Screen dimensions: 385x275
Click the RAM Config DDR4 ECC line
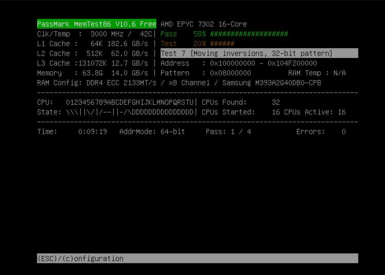coord(179,83)
